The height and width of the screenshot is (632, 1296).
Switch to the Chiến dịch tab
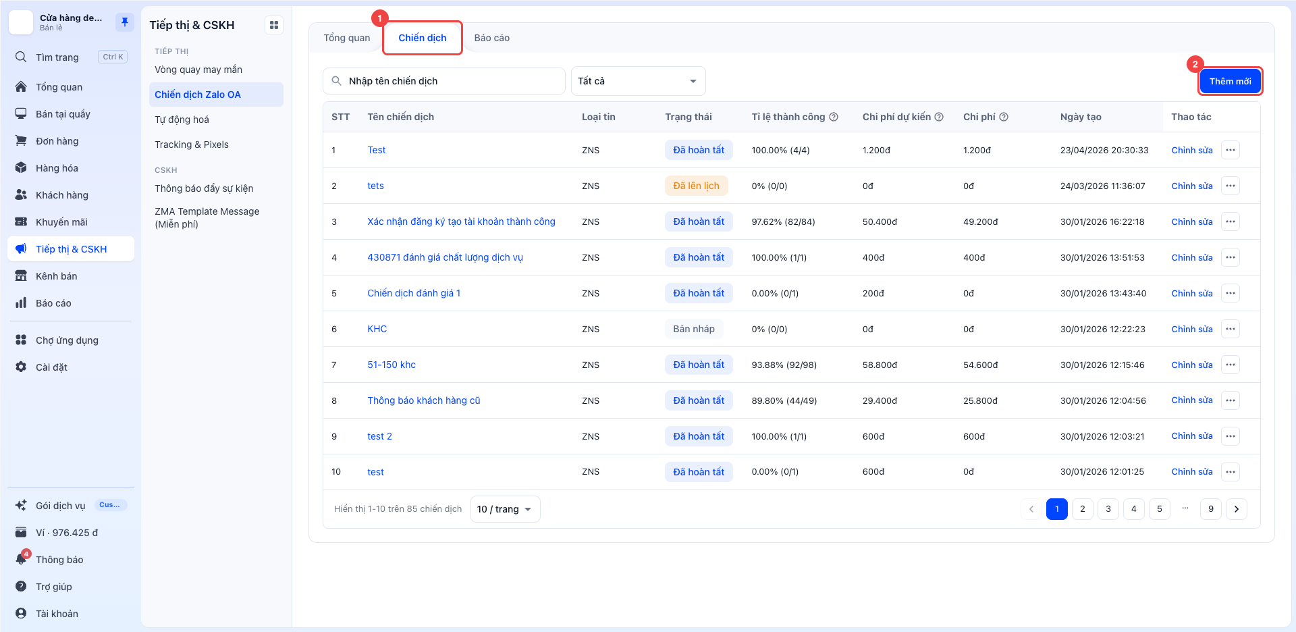423,38
